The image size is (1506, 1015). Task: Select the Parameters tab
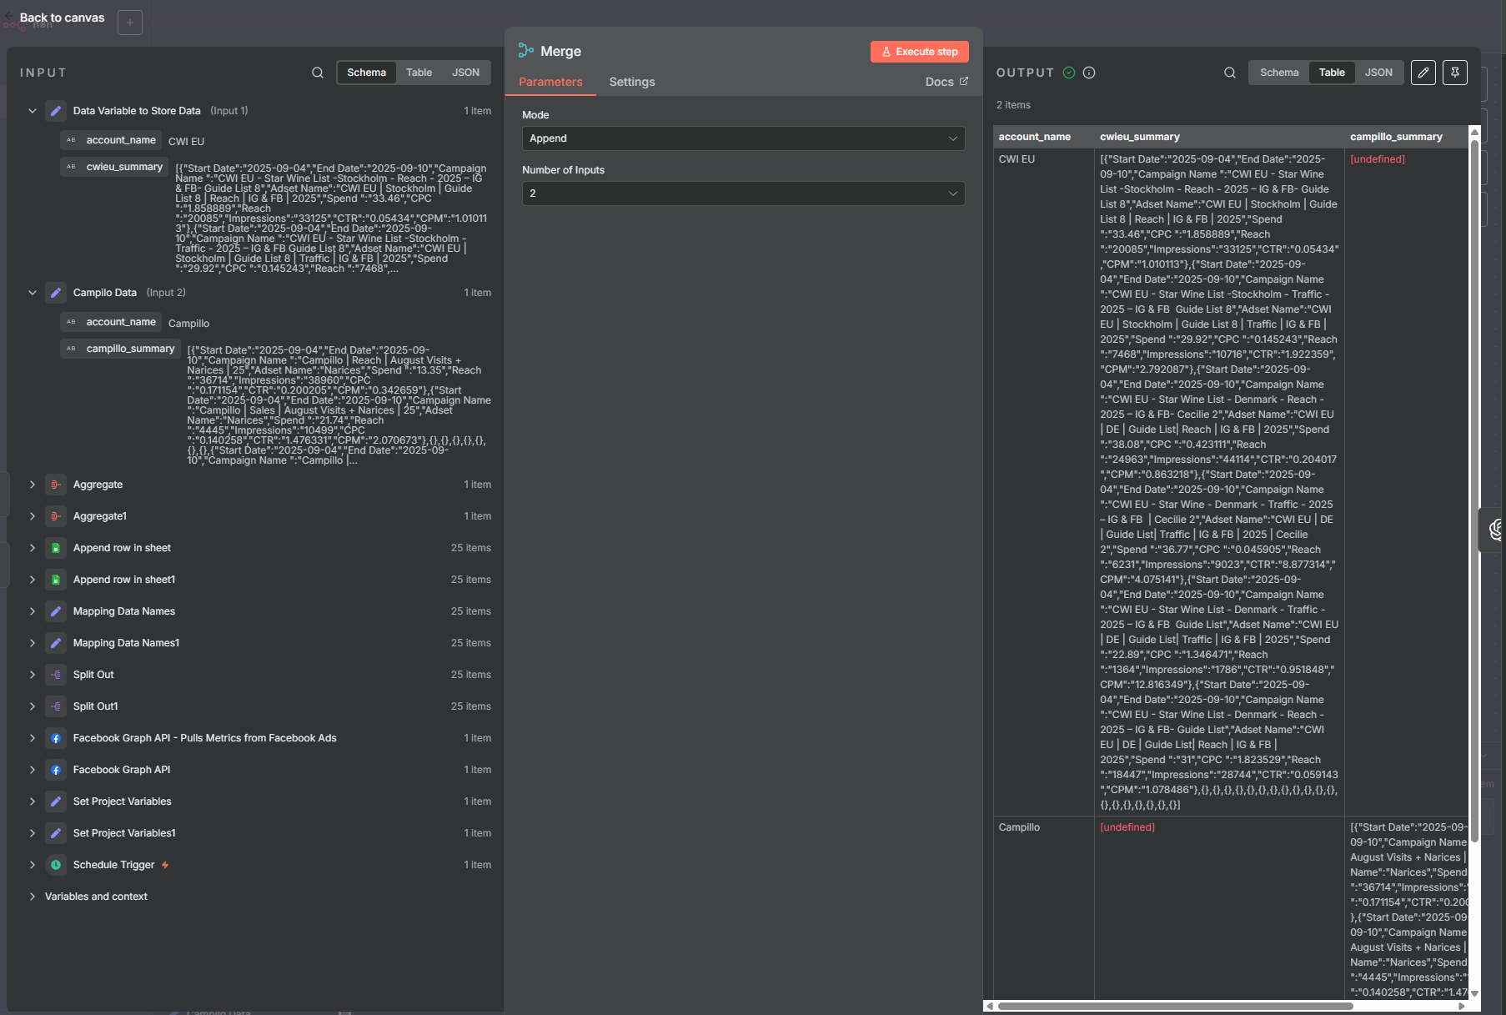coord(550,82)
